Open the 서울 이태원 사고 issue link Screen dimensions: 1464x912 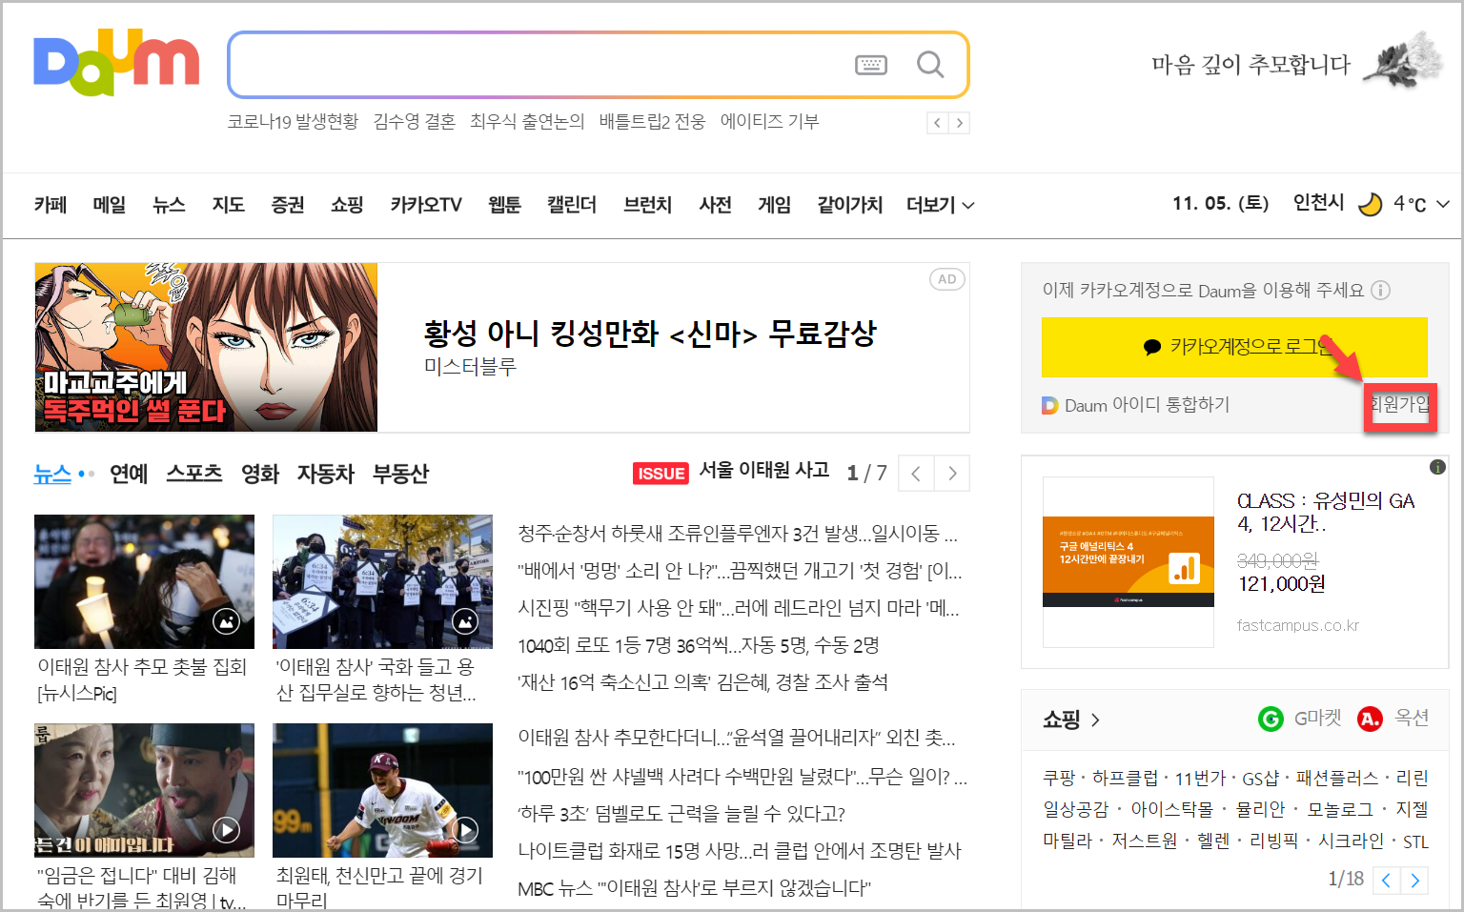point(764,470)
